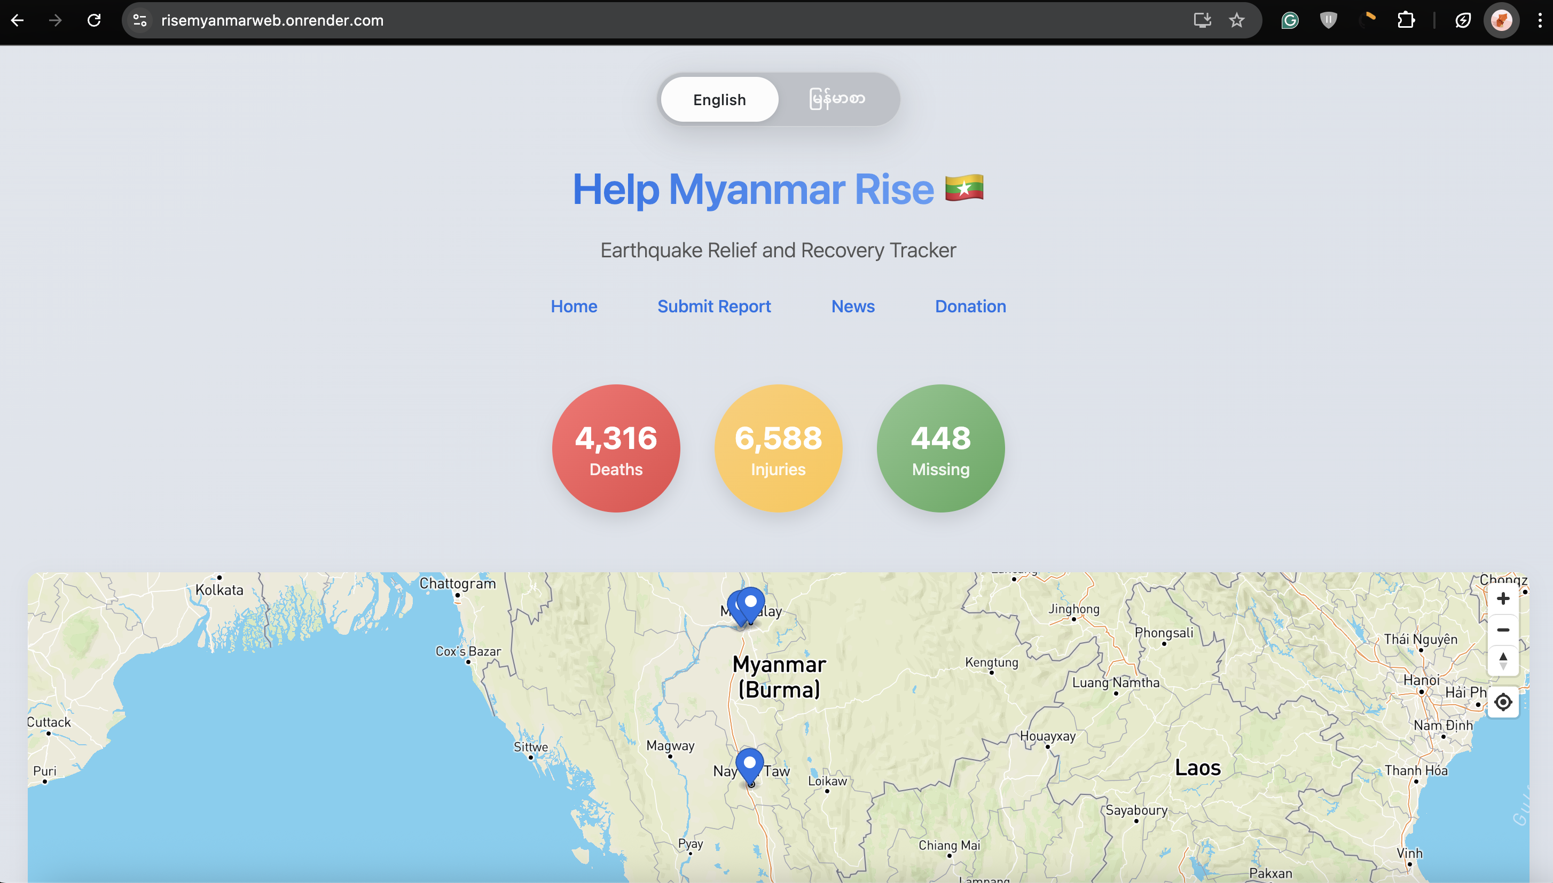Open the News navigation link
Viewport: 1553px width, 883px height.
pyautogui.click(x=853, y=306)
